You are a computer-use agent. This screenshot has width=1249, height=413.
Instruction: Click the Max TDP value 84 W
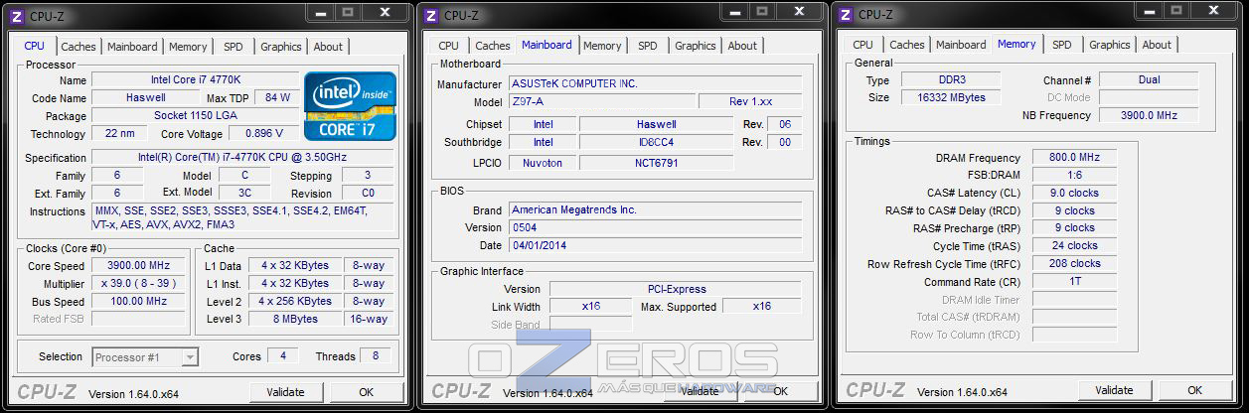pos(278,98)
